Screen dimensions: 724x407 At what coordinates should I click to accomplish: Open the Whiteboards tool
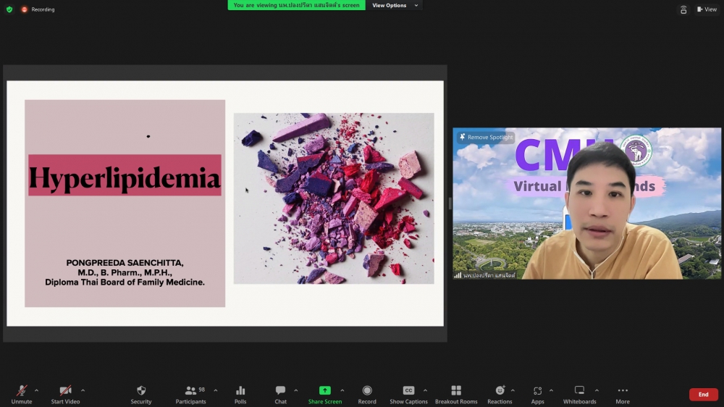point(579,391)
